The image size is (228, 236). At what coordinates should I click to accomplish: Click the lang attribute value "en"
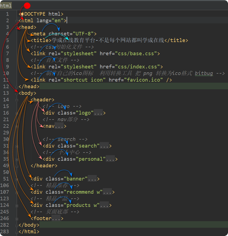tap(58, 21)
